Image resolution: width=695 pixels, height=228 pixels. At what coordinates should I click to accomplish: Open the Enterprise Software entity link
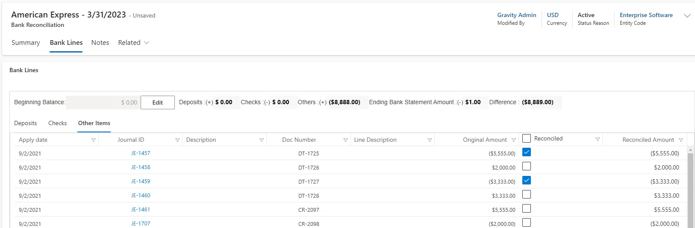(x=646, y=15)
